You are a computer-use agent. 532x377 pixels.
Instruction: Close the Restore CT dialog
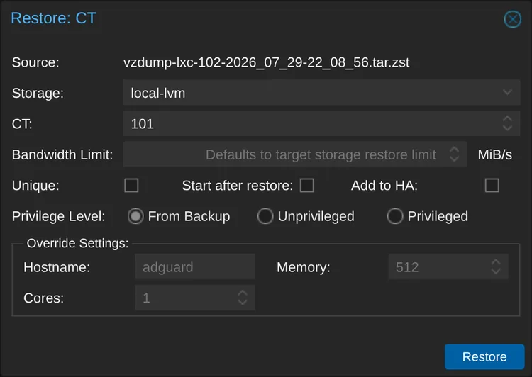tap(512, 19)
